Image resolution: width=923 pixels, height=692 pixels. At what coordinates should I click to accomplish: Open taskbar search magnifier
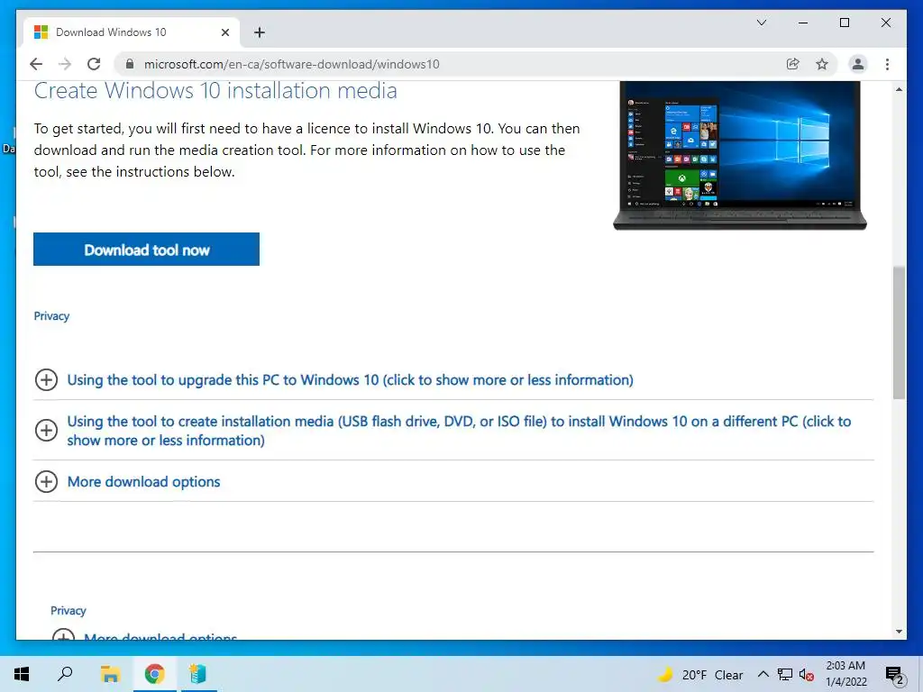tap(65, 674)
